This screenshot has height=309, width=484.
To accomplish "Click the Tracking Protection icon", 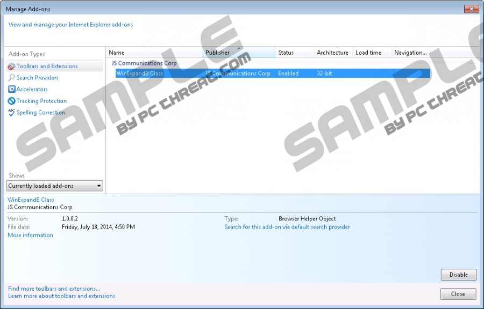I will pyautogui.click(x=12, y=101).
